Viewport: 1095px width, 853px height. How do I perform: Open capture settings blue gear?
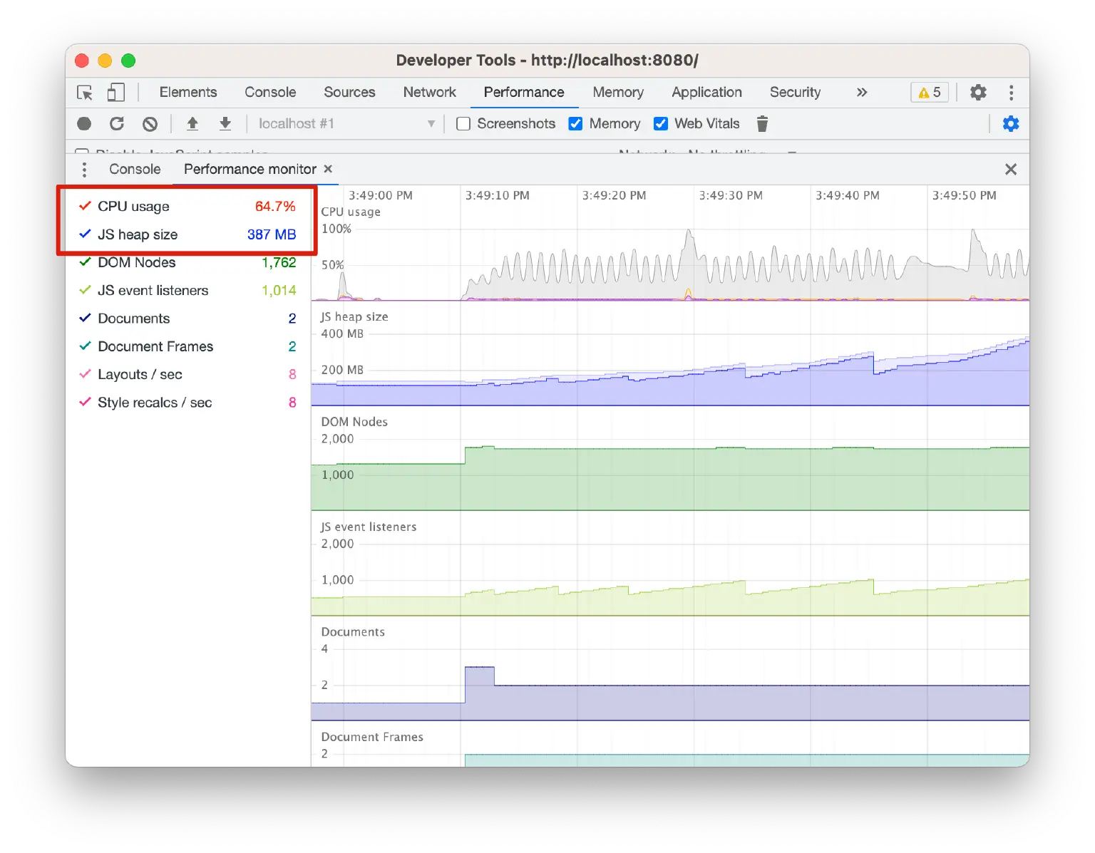coord(1010,124)
